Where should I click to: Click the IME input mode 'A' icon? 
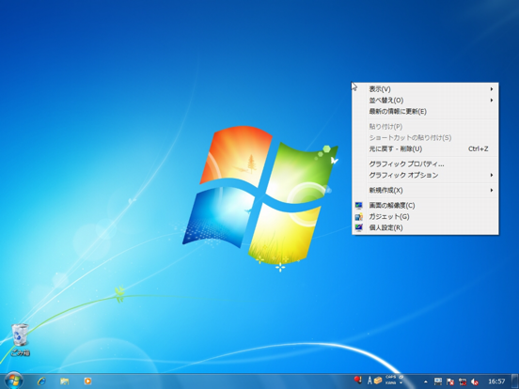(370, 381)
